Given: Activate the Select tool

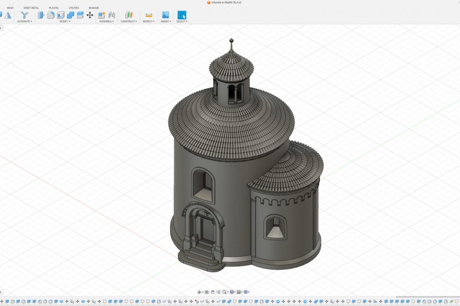Looking at the screenshot, I should (x=181, y=15).
